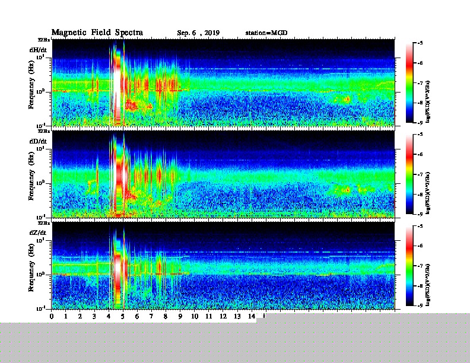This screenshot has width=470, height=363.
Task: Click the dD/dt panel label
Action: pos(38,141)
